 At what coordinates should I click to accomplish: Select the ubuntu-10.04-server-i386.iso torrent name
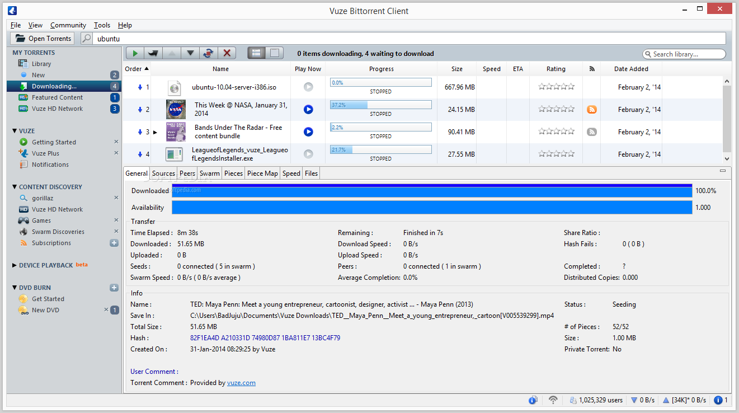[234, 87]
